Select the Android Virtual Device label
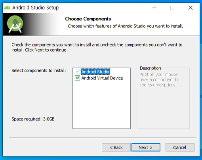202x160 pixels. pos(102,78)
